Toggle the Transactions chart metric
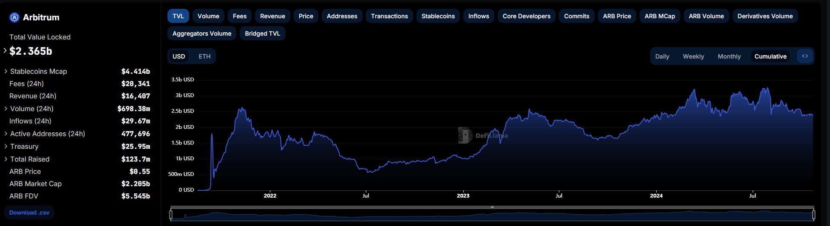 (x=389, y=16)
